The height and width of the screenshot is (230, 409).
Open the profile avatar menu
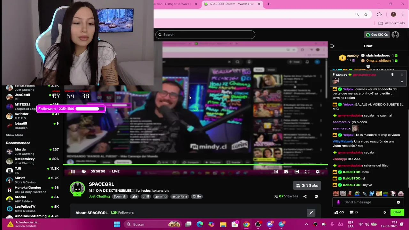396,34
